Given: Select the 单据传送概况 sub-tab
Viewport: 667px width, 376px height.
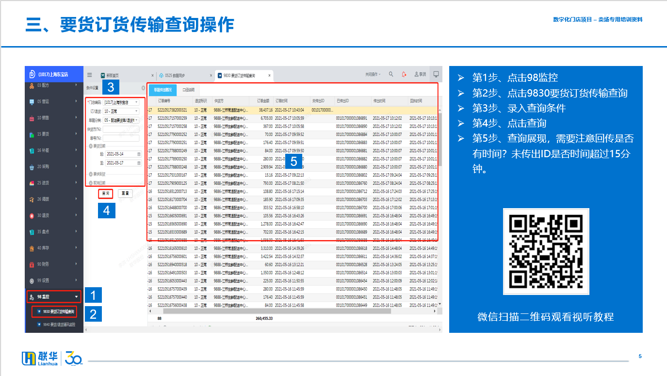Looking at the screenshot, I should (x=163, y=90).
